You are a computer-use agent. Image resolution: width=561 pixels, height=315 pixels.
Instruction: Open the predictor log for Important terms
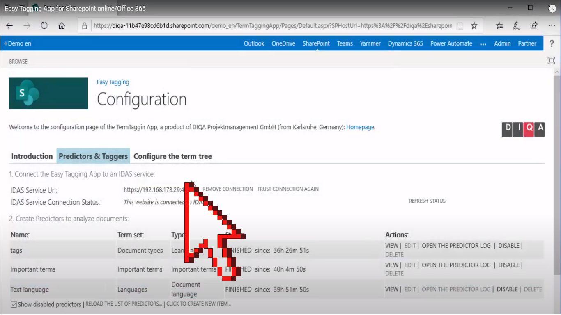(x=456, y=265)
